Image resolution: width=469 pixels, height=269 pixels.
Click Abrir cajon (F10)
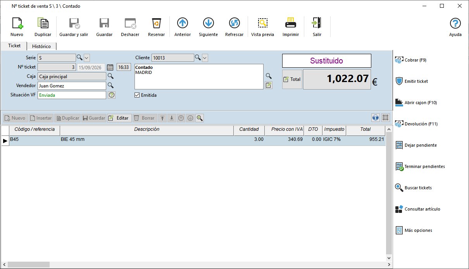tap(416, 103)
